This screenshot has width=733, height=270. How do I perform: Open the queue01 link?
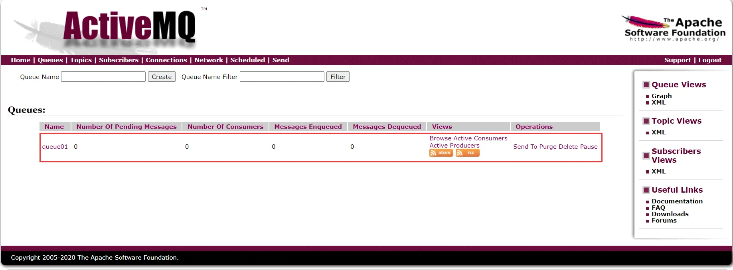[x=55, y=147]
